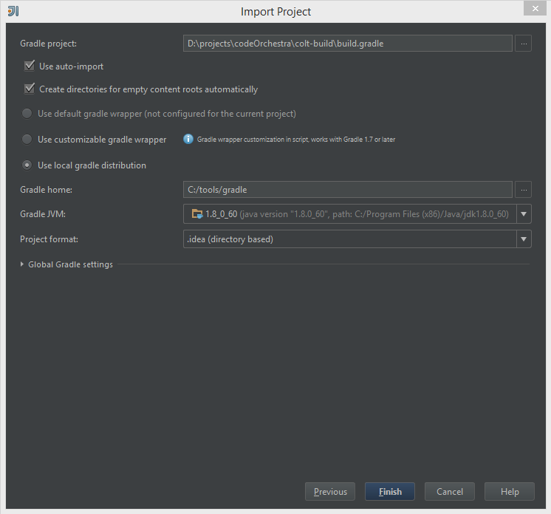Open the Project format dropdown arrow
Screen dimensions: 551x514
click(x=523, y=239)
